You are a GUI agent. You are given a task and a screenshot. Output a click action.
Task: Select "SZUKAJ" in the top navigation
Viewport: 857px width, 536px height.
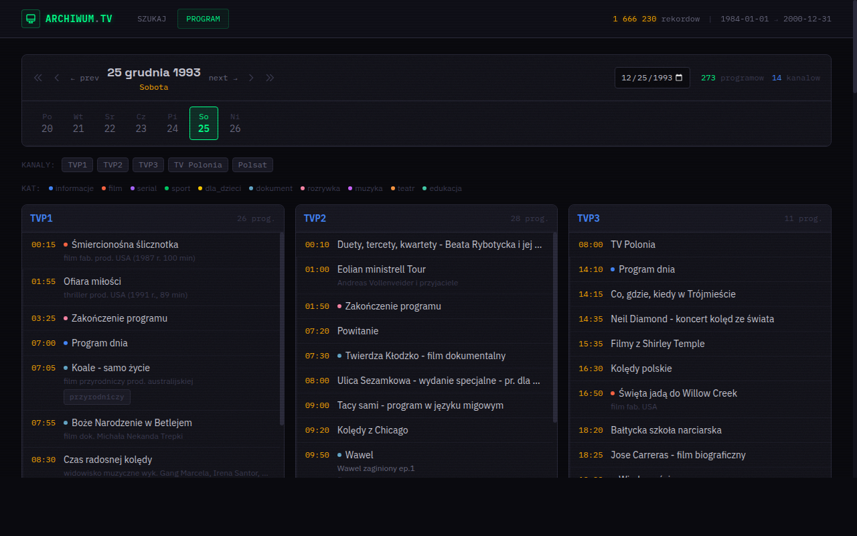point(151,19)
